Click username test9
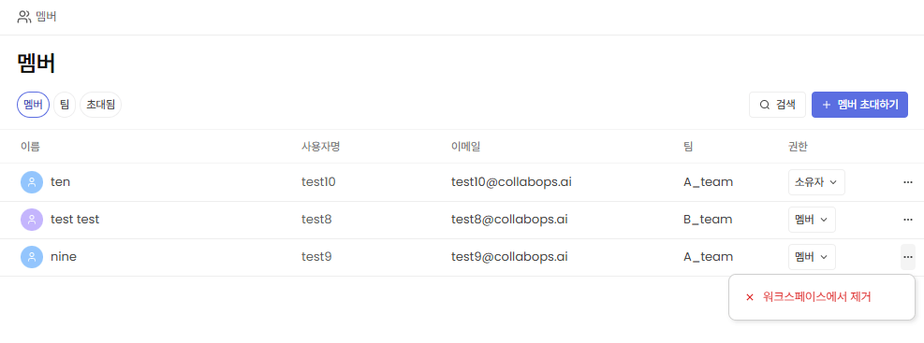The image size is (924, 343). [316, 257]
